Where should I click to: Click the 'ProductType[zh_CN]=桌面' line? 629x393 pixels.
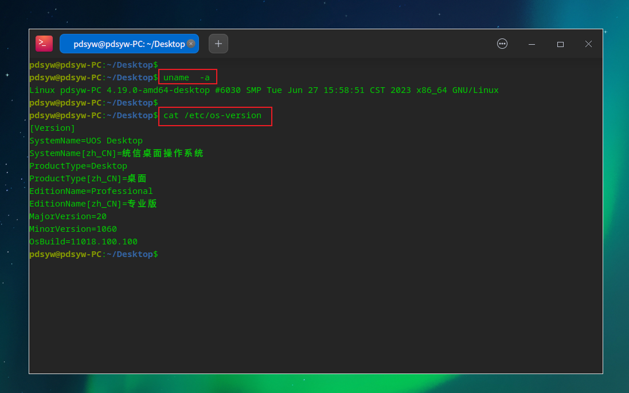point(88,178)
